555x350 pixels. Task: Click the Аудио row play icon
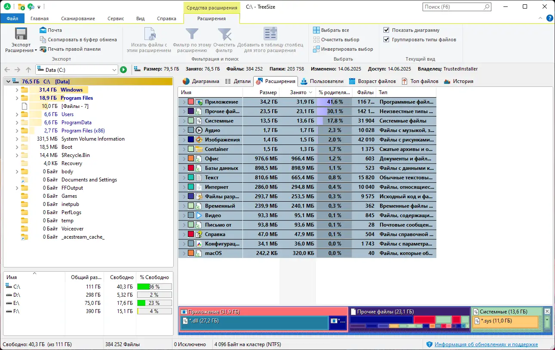199,130
